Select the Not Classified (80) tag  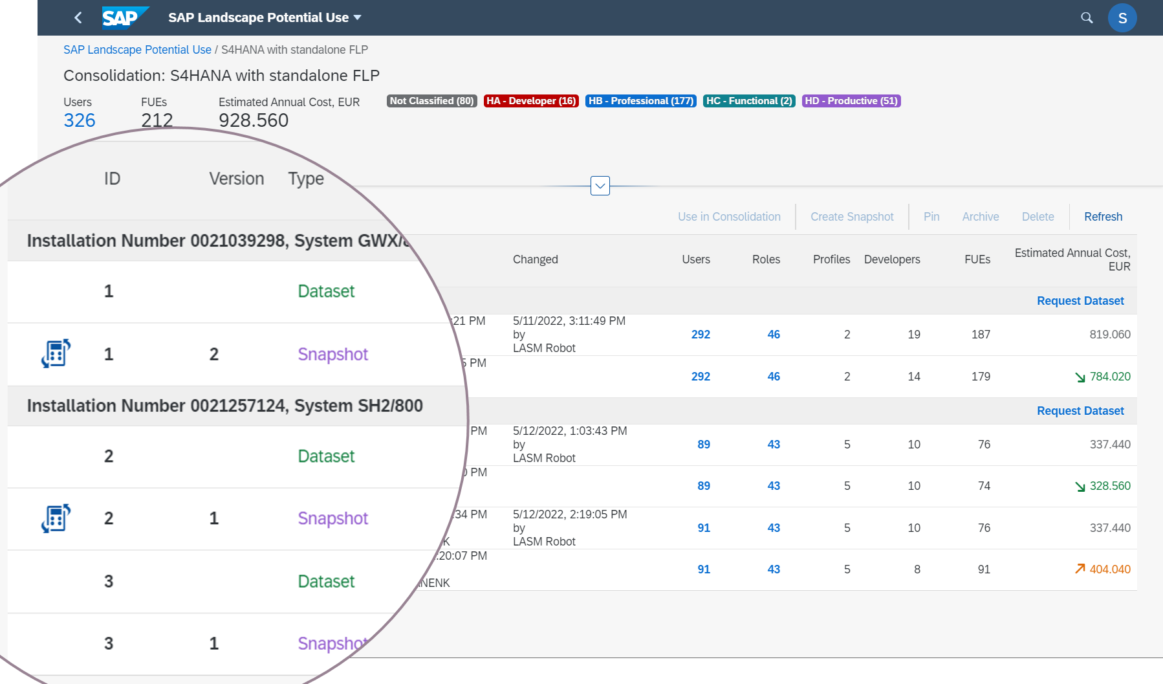pyautogui.click(x=431, y=101)
